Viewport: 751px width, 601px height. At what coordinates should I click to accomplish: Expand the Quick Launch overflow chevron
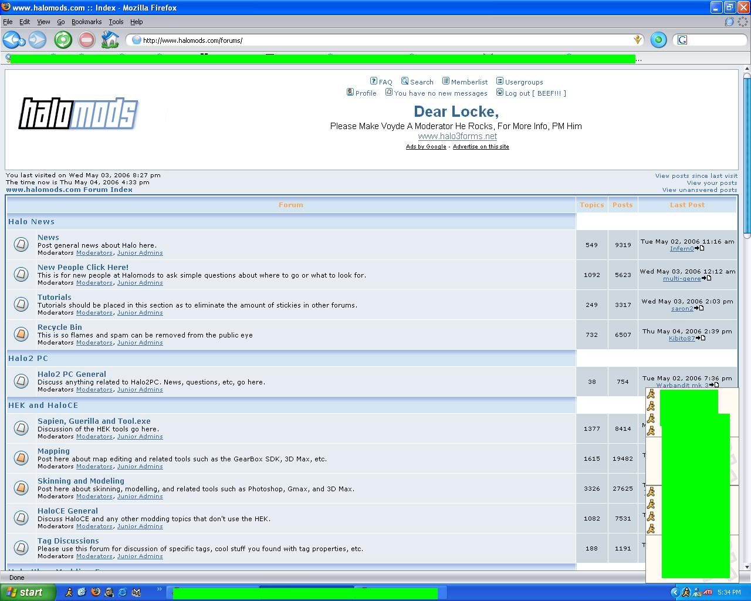[159, 589]
